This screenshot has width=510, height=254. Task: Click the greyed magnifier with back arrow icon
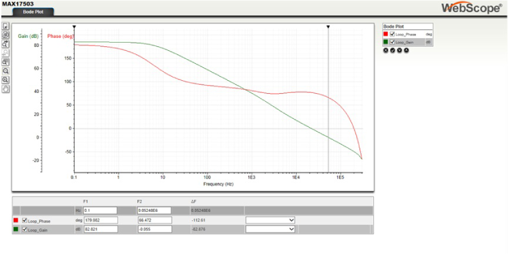pyautogui.click(x=5, y=53)
